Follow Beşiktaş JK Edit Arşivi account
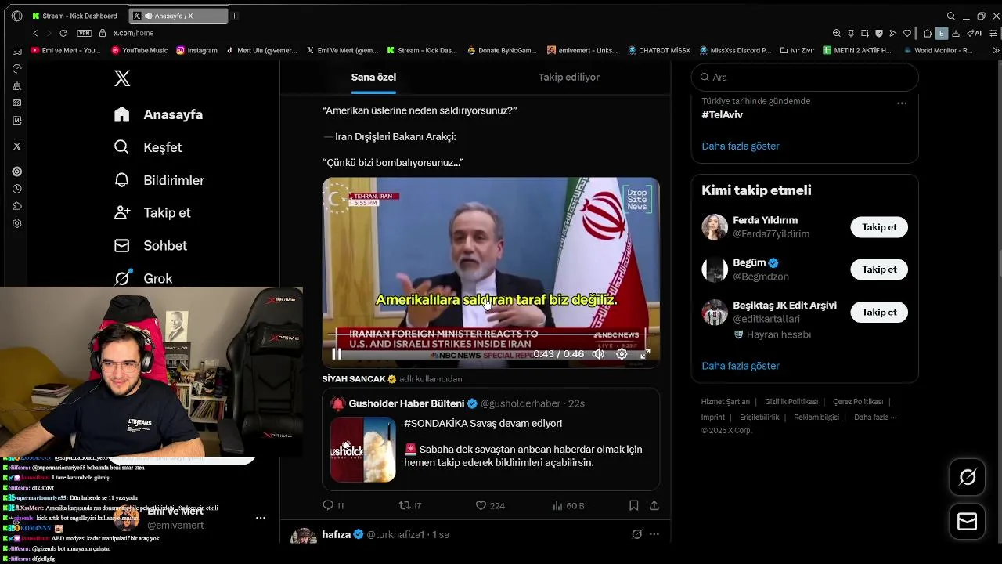Screen dimensions: 1002x564 (x=879, y=312)
